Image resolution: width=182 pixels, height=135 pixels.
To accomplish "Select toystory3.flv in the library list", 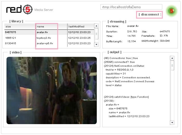I will point(44,38).
